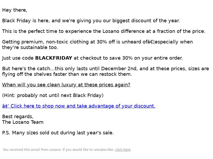The width and height of the screenshot is (213, 159).
Task: Click the P.S. sold out note
Action: [58, 133]
